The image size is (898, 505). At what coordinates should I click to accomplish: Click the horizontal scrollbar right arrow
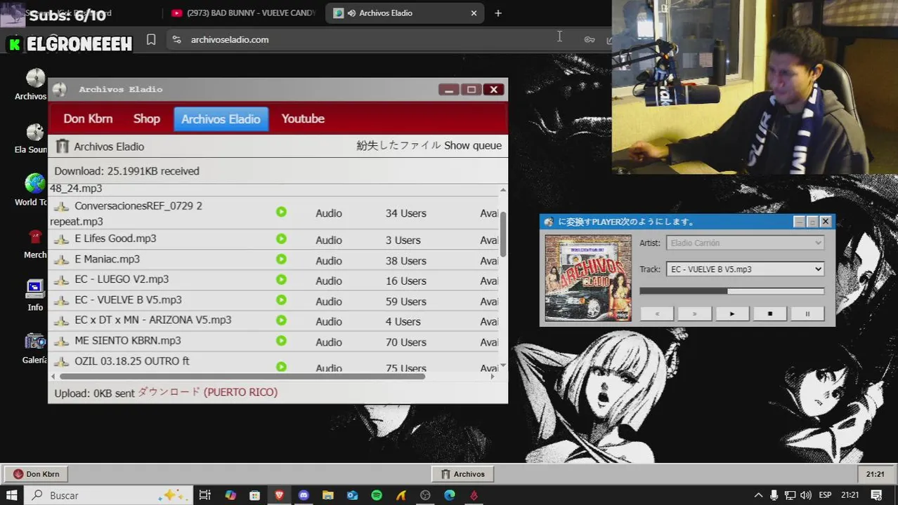493,377
